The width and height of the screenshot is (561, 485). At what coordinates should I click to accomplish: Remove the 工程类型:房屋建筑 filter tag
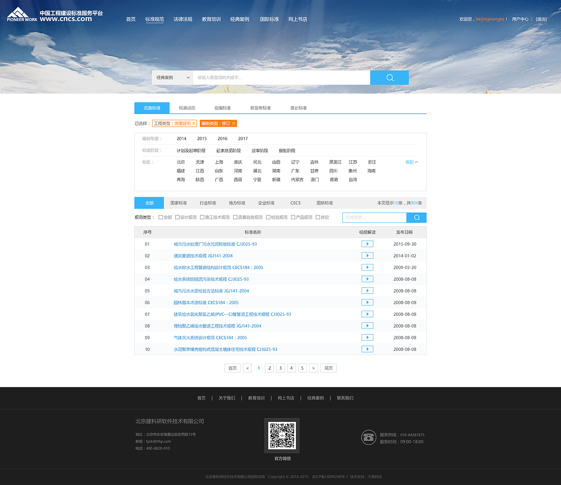(194, 124)
